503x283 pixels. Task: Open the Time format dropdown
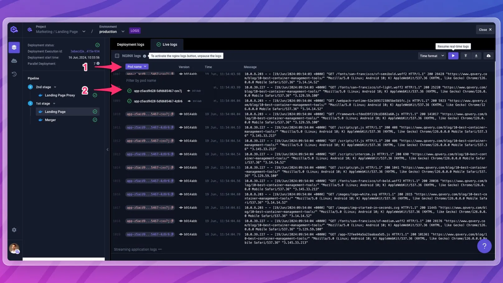tap(431, 56)
